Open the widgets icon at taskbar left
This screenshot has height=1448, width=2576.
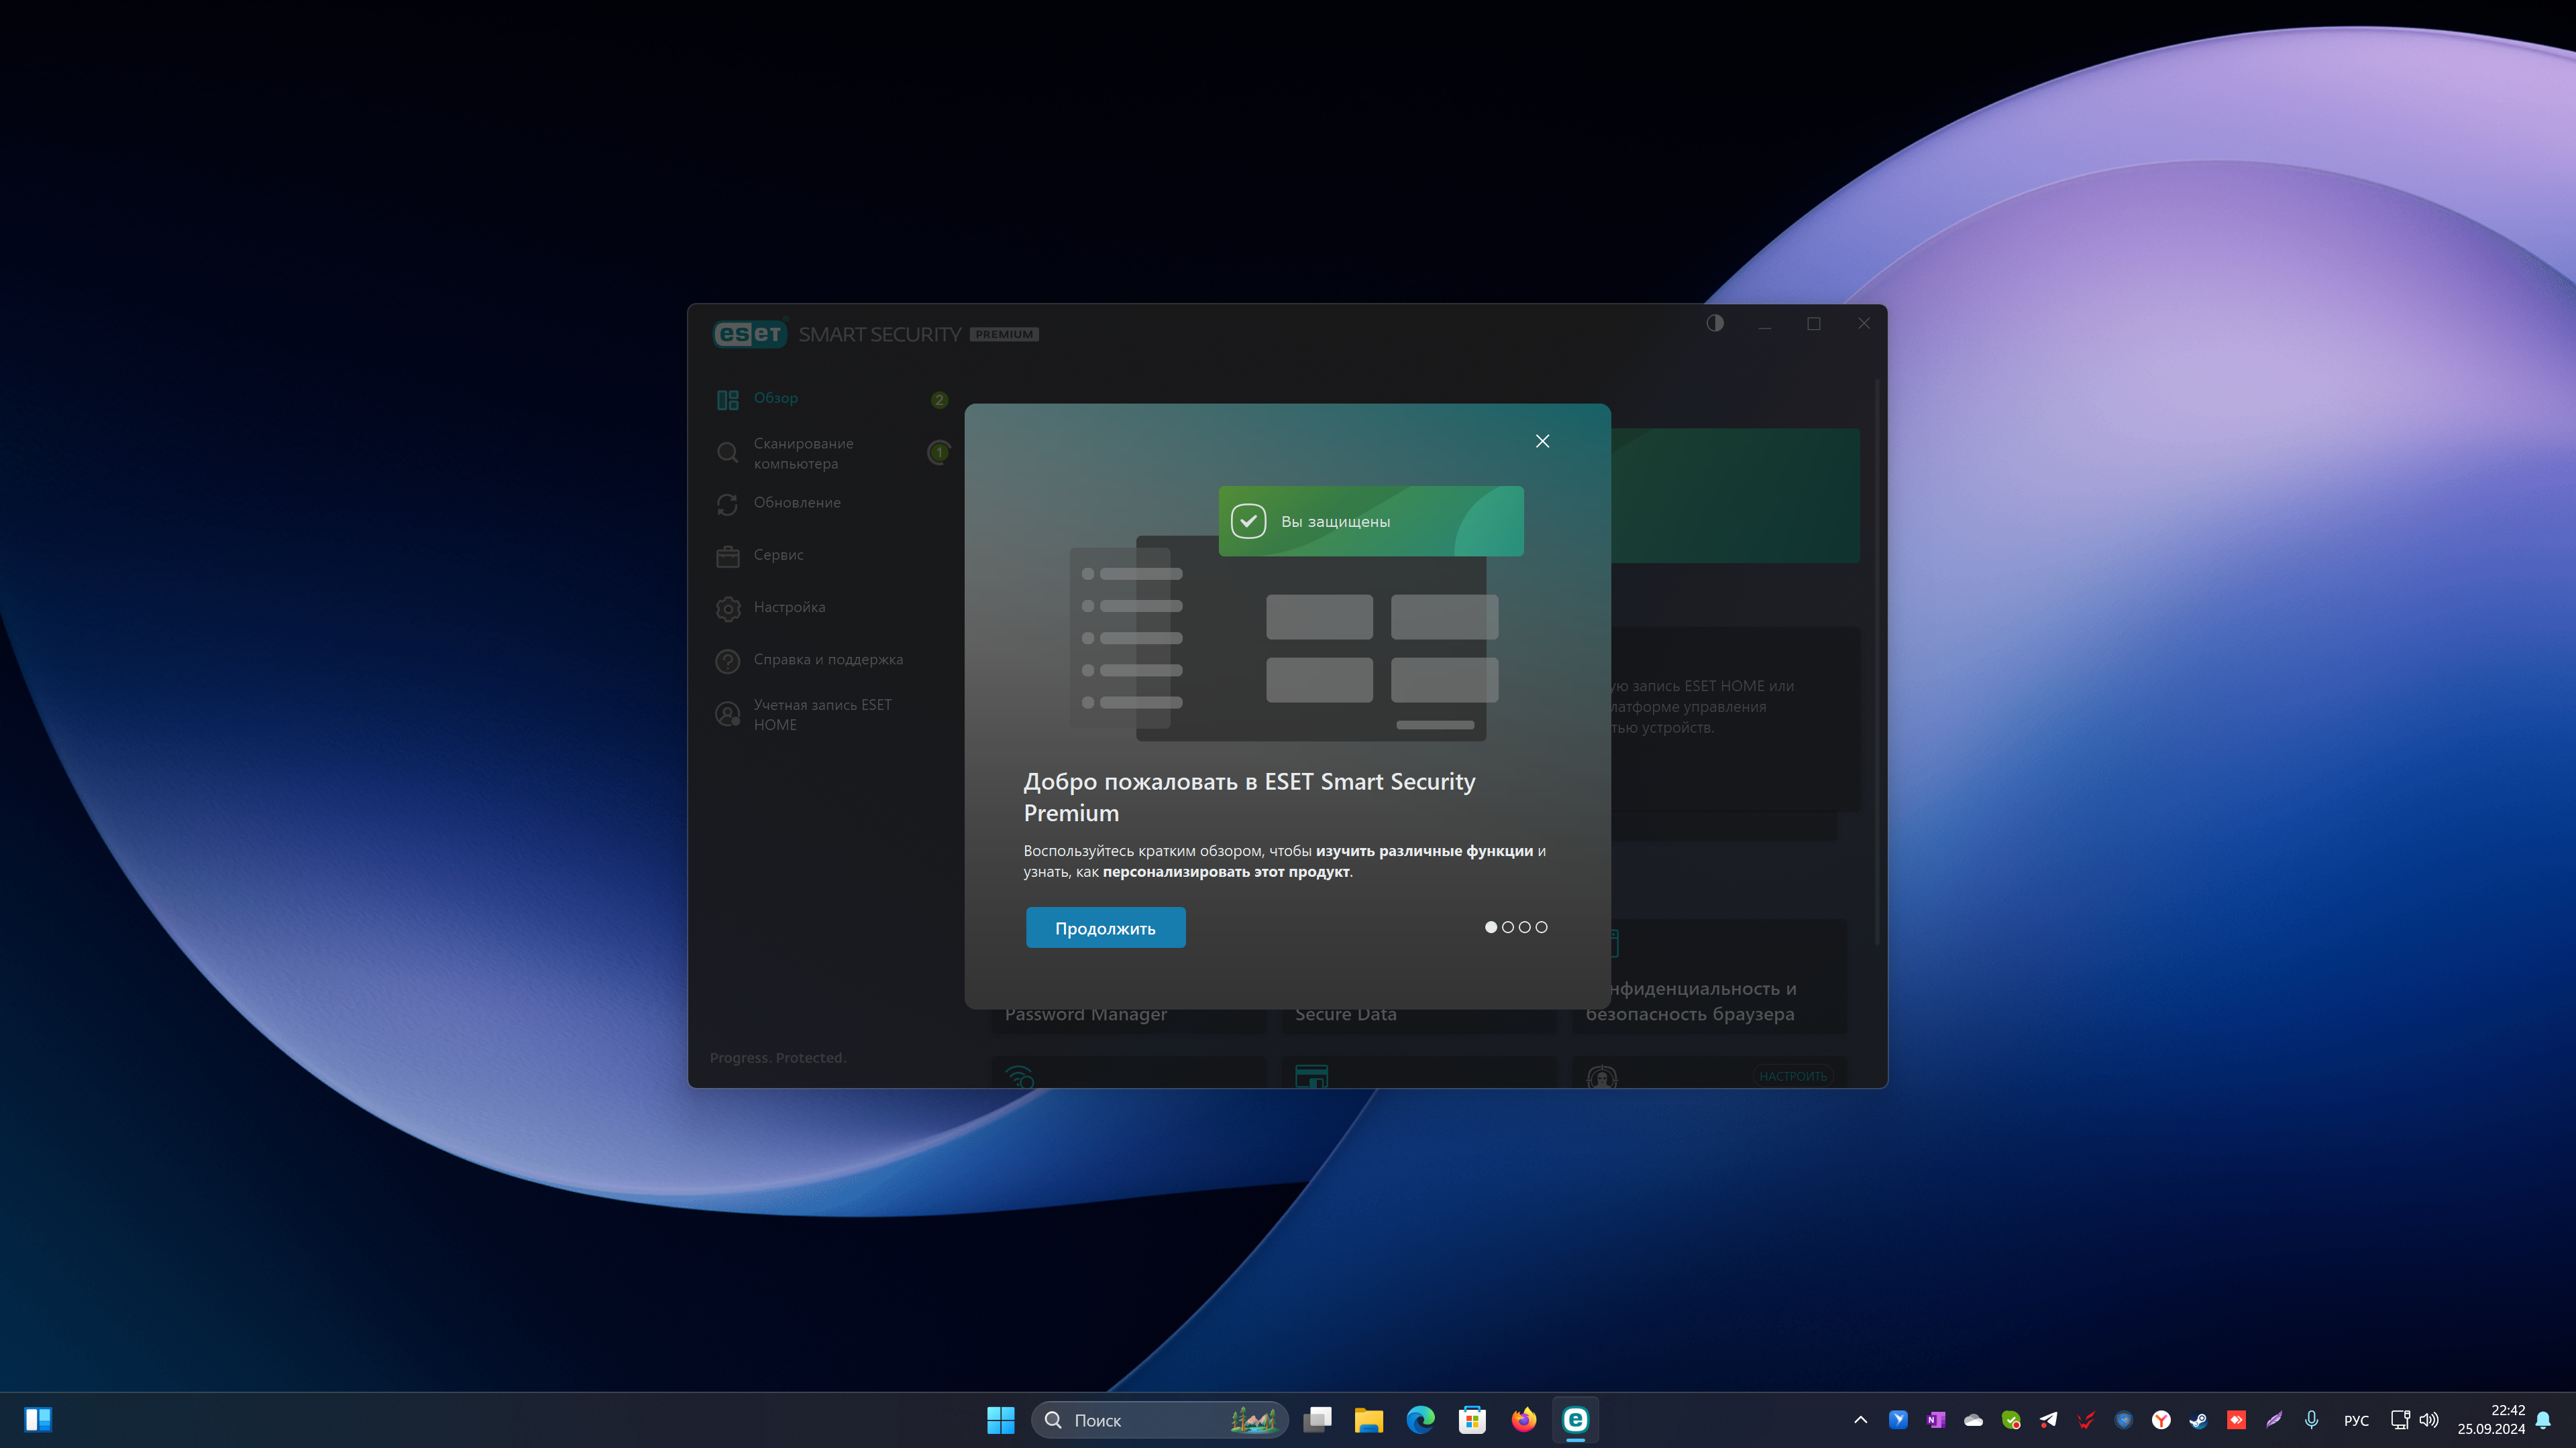click(38, 1420)
